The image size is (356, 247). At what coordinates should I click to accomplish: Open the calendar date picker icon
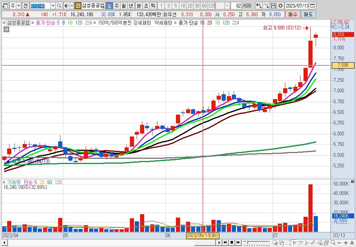[313, 6]
